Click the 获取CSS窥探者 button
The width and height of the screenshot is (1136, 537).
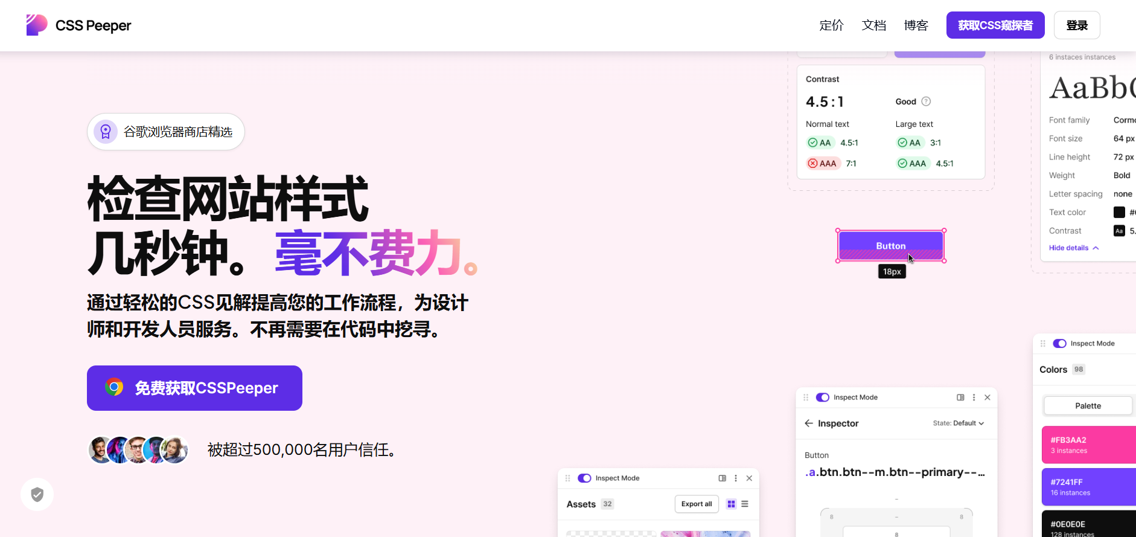click(x=995, y=25)
